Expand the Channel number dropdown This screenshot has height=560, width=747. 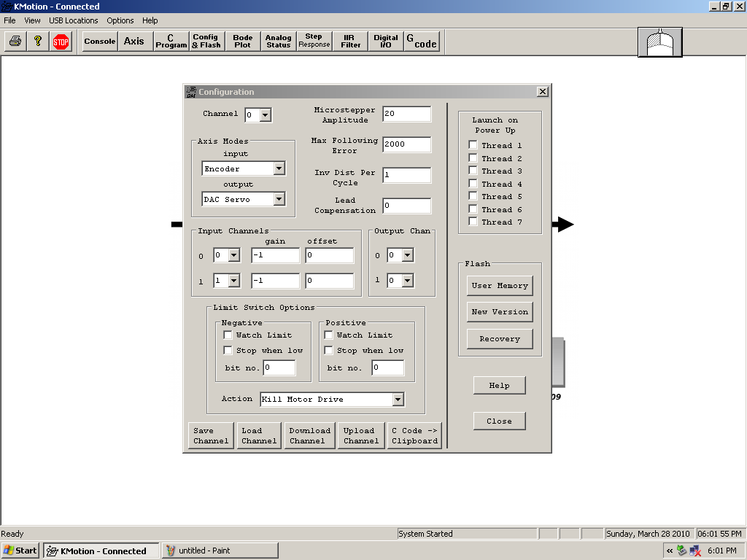point(265,114)
